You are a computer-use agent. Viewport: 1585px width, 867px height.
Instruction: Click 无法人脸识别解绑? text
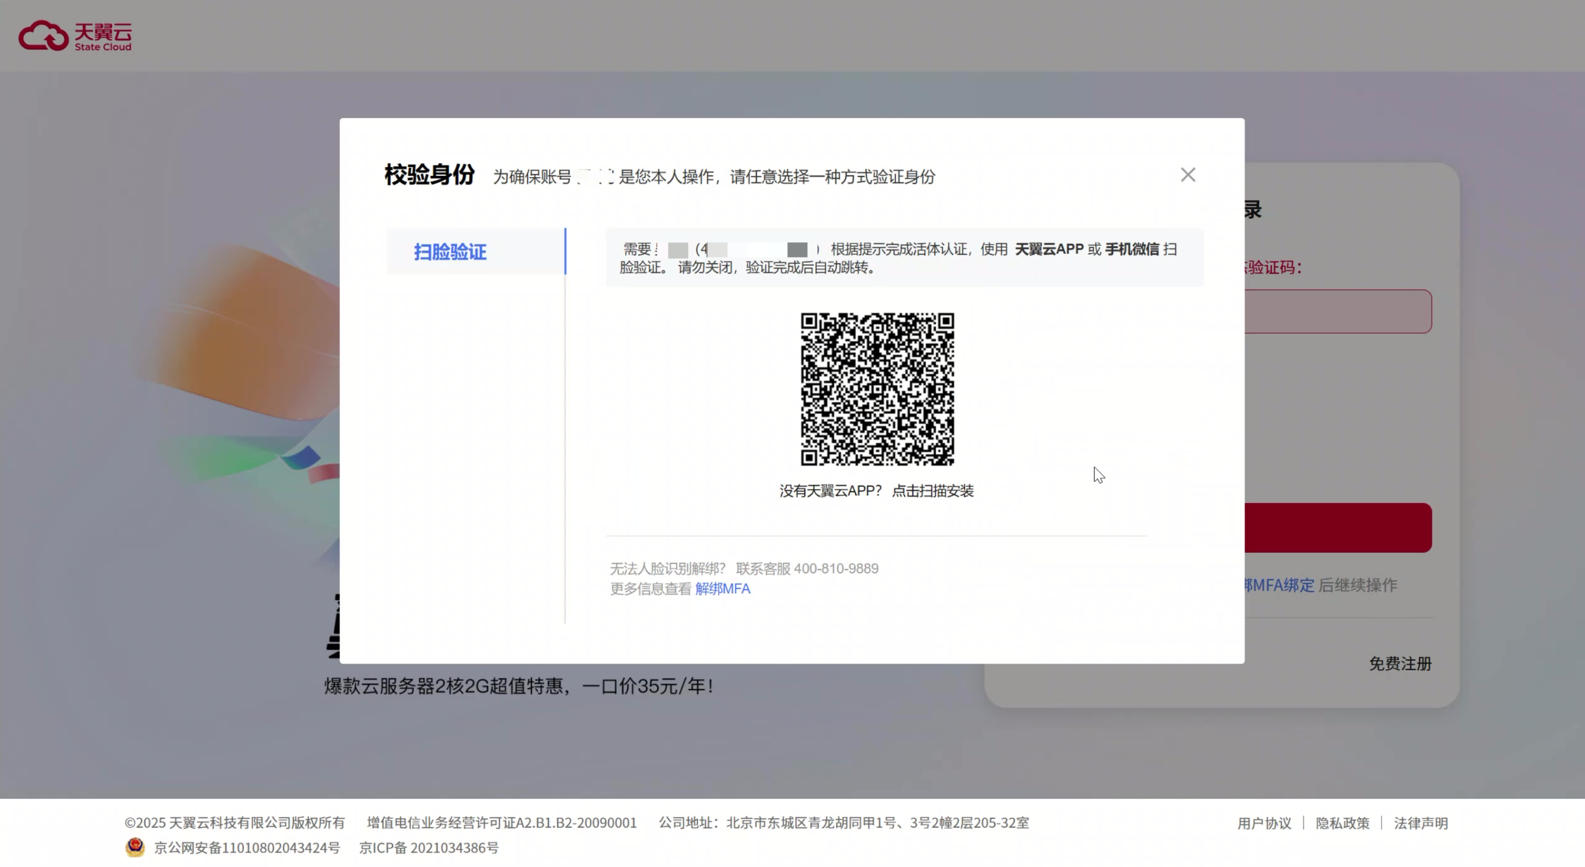click(668, 568)
